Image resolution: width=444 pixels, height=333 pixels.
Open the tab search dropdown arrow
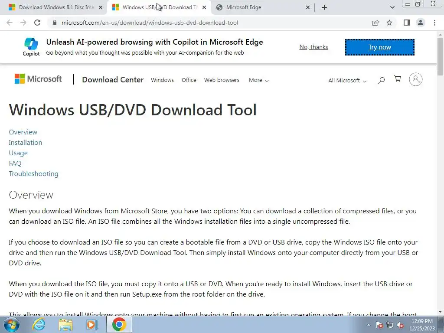392,7
